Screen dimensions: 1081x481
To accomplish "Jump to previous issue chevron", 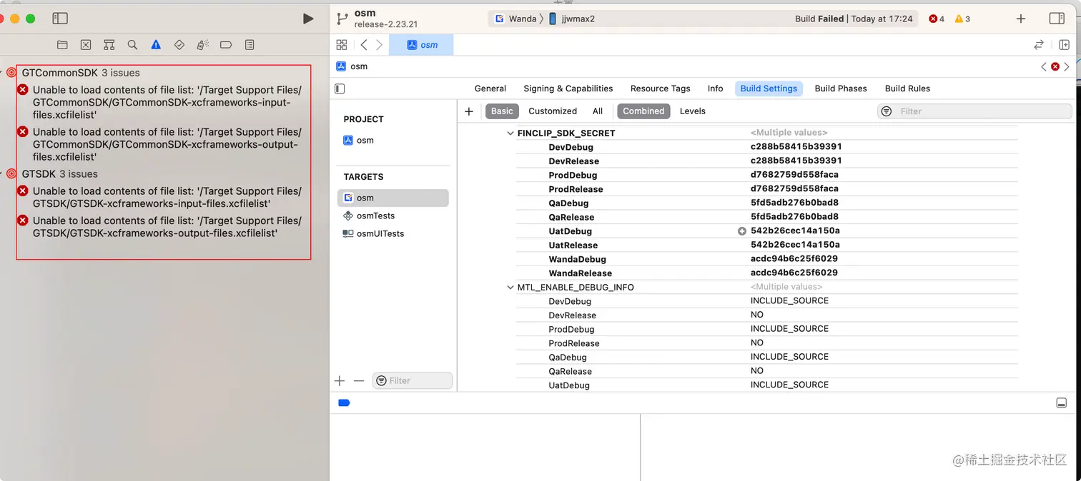I will tap(1044, 66).
